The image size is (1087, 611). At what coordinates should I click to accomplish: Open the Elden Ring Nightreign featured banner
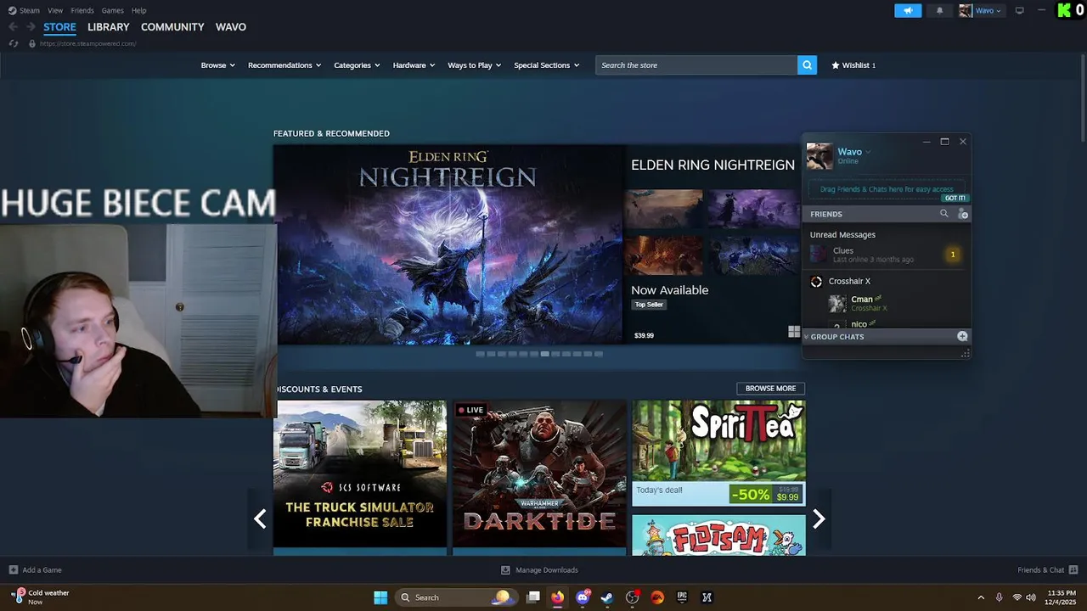[x=448, y=244]
